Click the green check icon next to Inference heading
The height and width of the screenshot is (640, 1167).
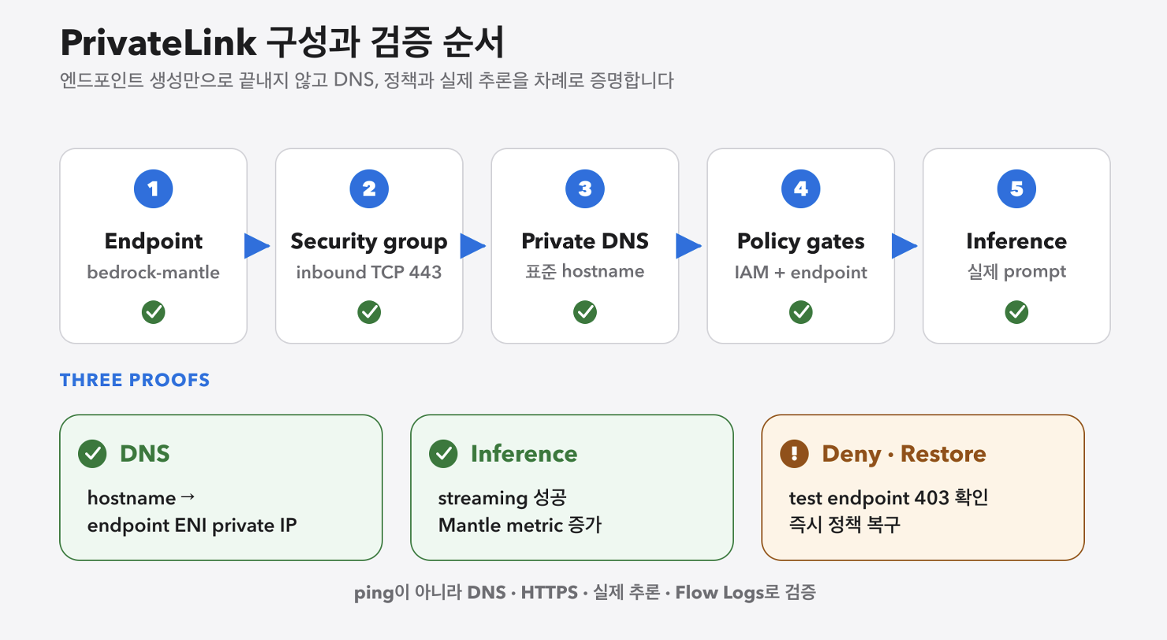[x=443, y=454]
